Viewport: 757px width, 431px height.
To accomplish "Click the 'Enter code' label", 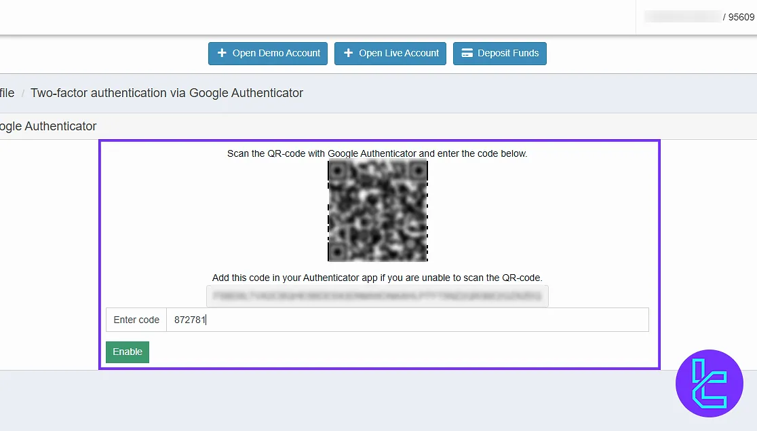I will click(x=136, y=320).
